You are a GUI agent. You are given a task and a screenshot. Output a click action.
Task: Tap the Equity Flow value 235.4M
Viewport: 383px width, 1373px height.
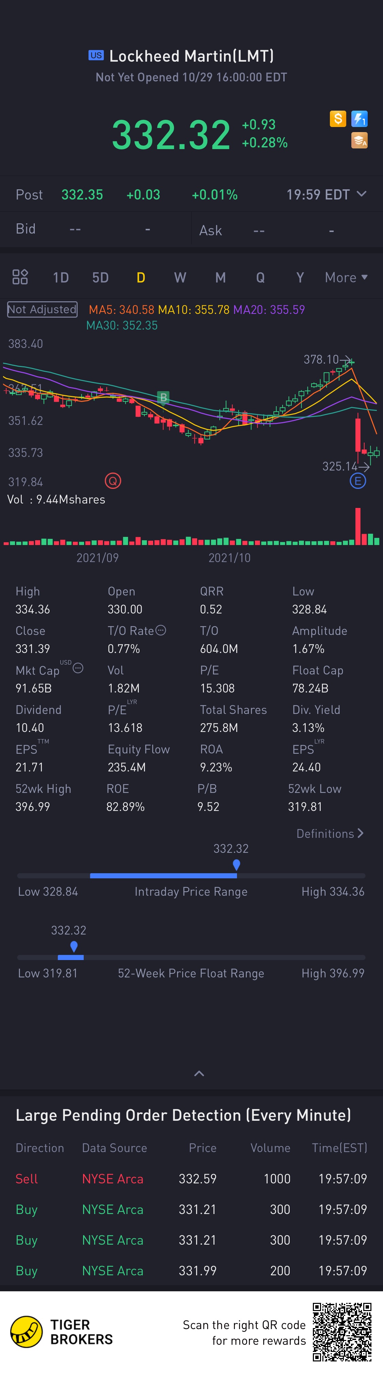pyautogui.click(x=127, y=767)
